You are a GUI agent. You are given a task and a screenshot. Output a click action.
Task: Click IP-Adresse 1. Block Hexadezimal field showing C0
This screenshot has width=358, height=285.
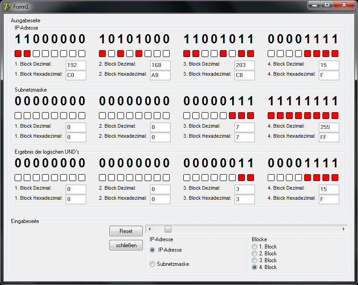click(x=76, y=75)
